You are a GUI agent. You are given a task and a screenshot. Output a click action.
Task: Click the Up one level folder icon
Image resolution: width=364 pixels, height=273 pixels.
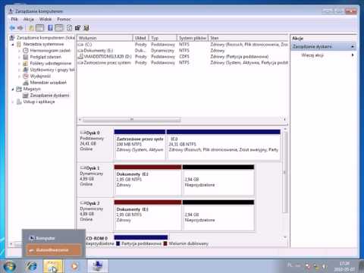(x=31, y=28)
